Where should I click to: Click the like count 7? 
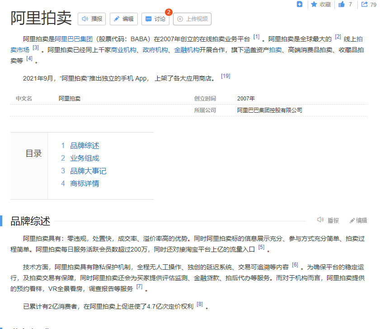point(350,5)
